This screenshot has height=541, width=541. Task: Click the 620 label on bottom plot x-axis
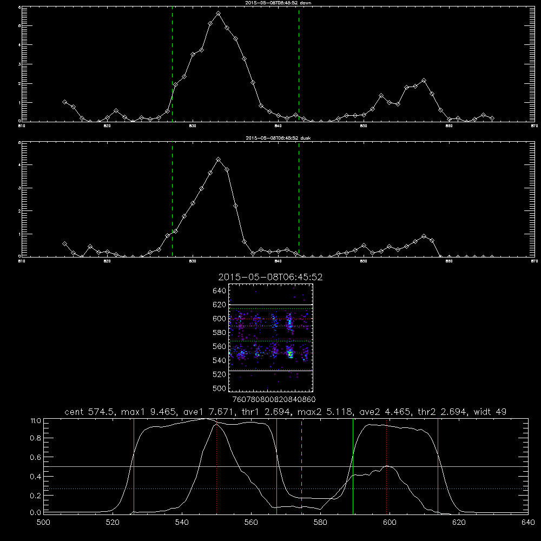pos(459,523)
